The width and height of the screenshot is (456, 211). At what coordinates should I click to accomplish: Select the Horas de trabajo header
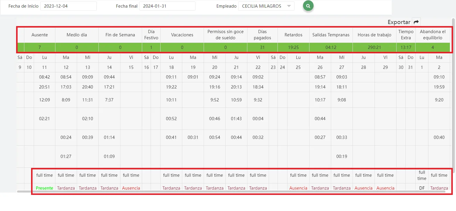[374, 35]
